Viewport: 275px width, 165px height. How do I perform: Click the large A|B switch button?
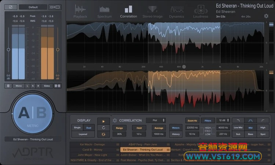click(x=33, y=113)
